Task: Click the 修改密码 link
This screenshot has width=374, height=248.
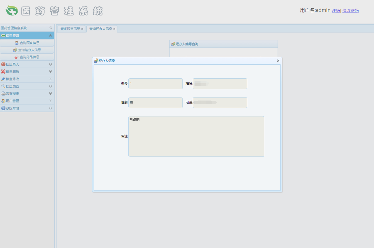Action: click(350, 11)
